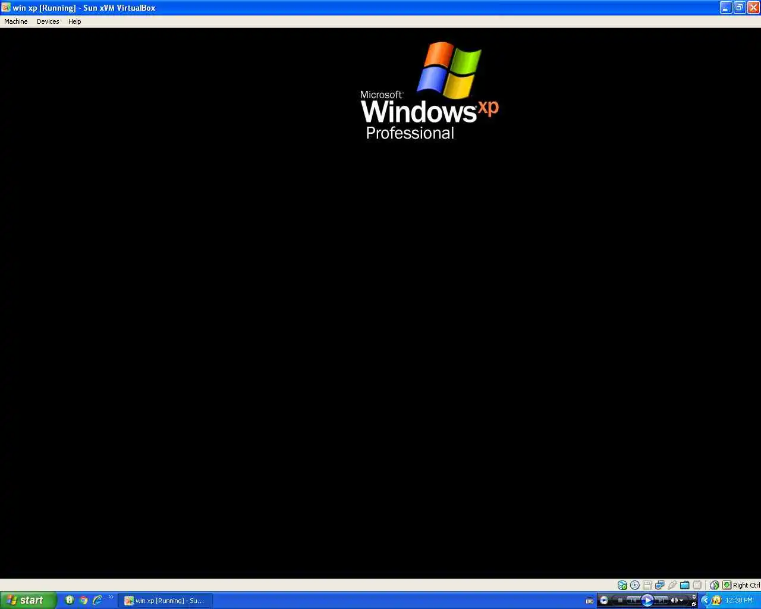Click the VirtualBox hard disk activity icon
The height and width of the screenshot is (609, 761).
point(622,585)
